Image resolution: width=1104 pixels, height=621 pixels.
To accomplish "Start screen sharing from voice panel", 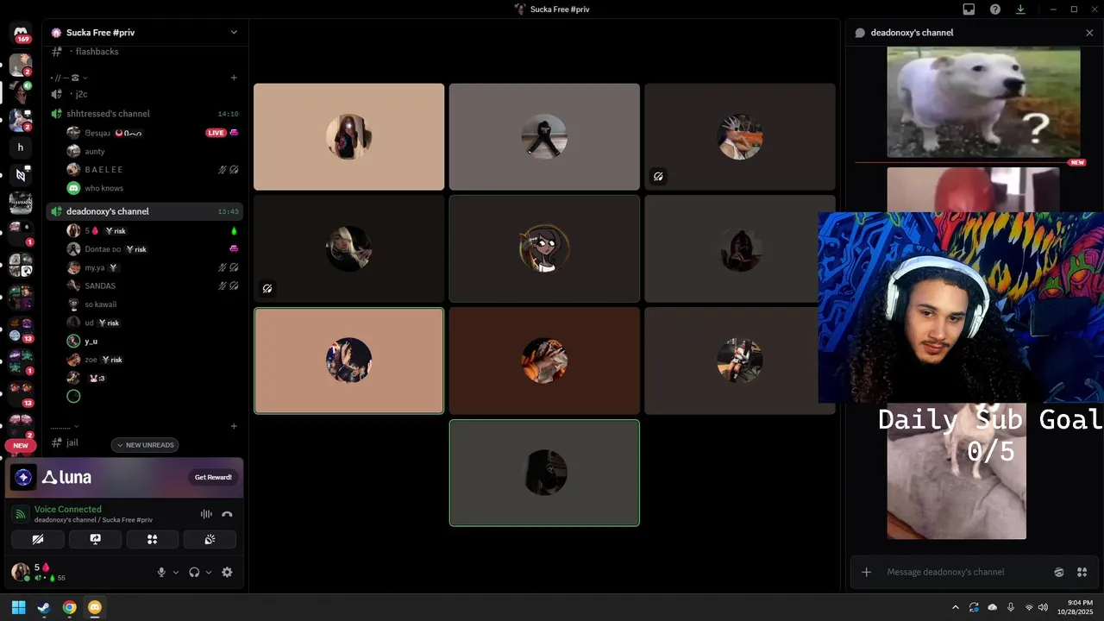I will click(x=95, y=539).
